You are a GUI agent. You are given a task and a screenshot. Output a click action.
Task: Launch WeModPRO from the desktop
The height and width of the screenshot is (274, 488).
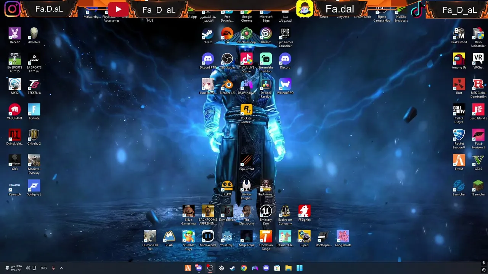pyautogui.click(x=285, y=87)
